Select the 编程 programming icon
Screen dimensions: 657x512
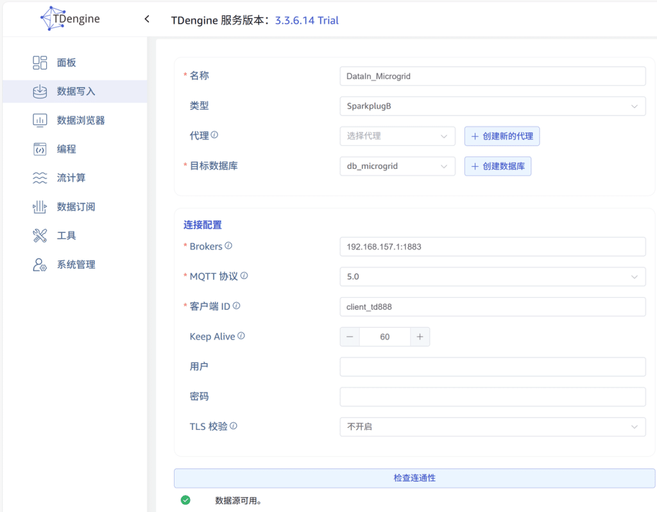coord(39,149)
